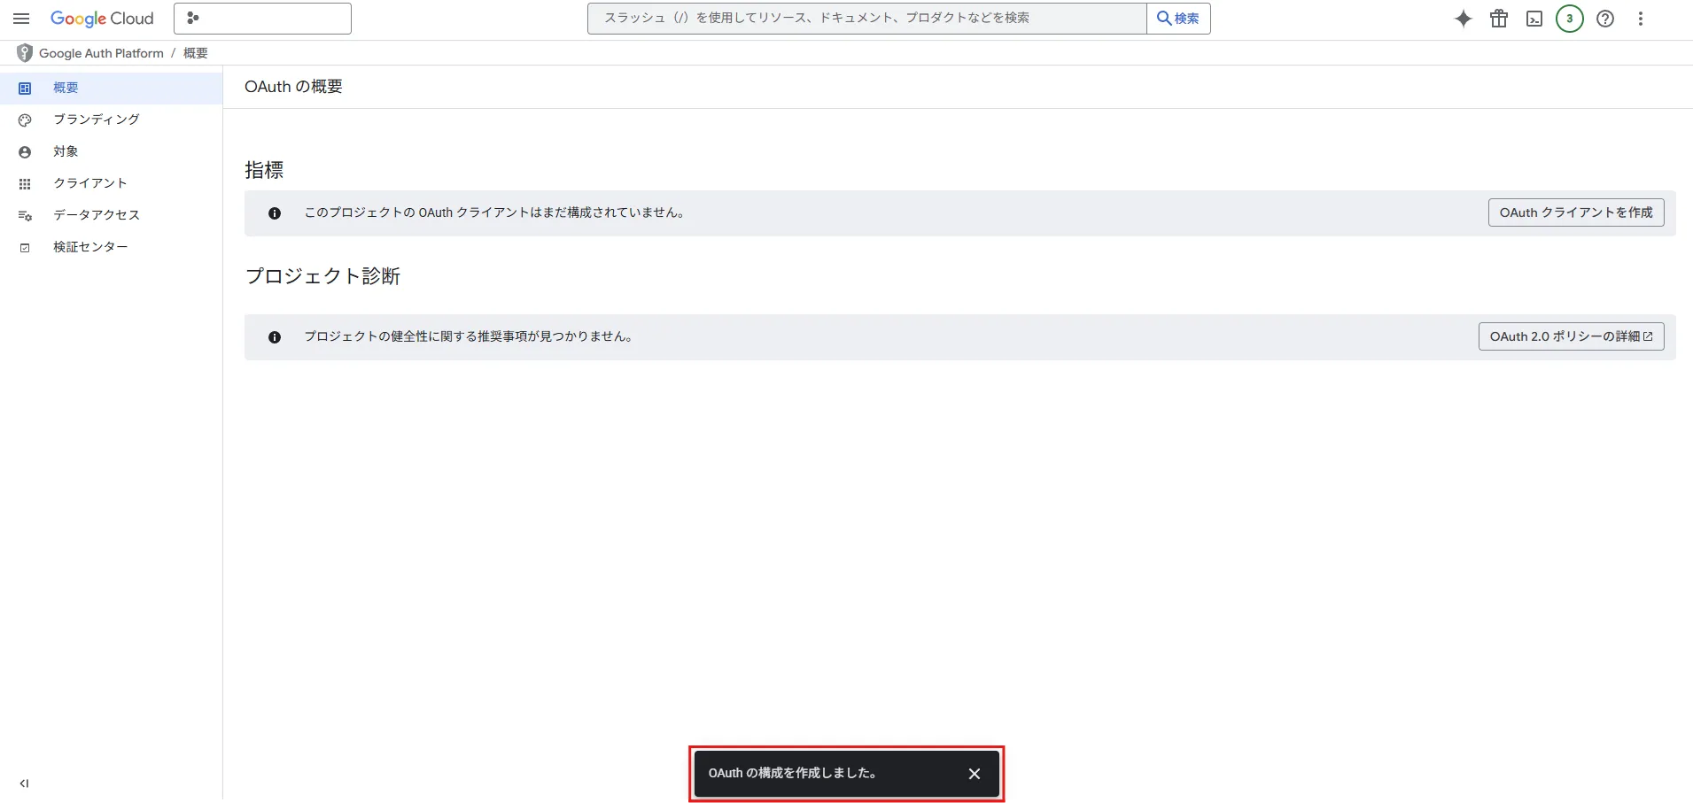
Task: Click the クライアント grid icon
Action: [x=25, y=184]
